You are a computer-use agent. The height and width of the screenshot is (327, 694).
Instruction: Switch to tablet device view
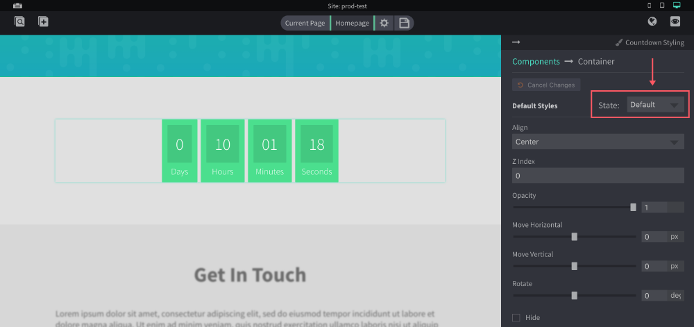[662, 6]
